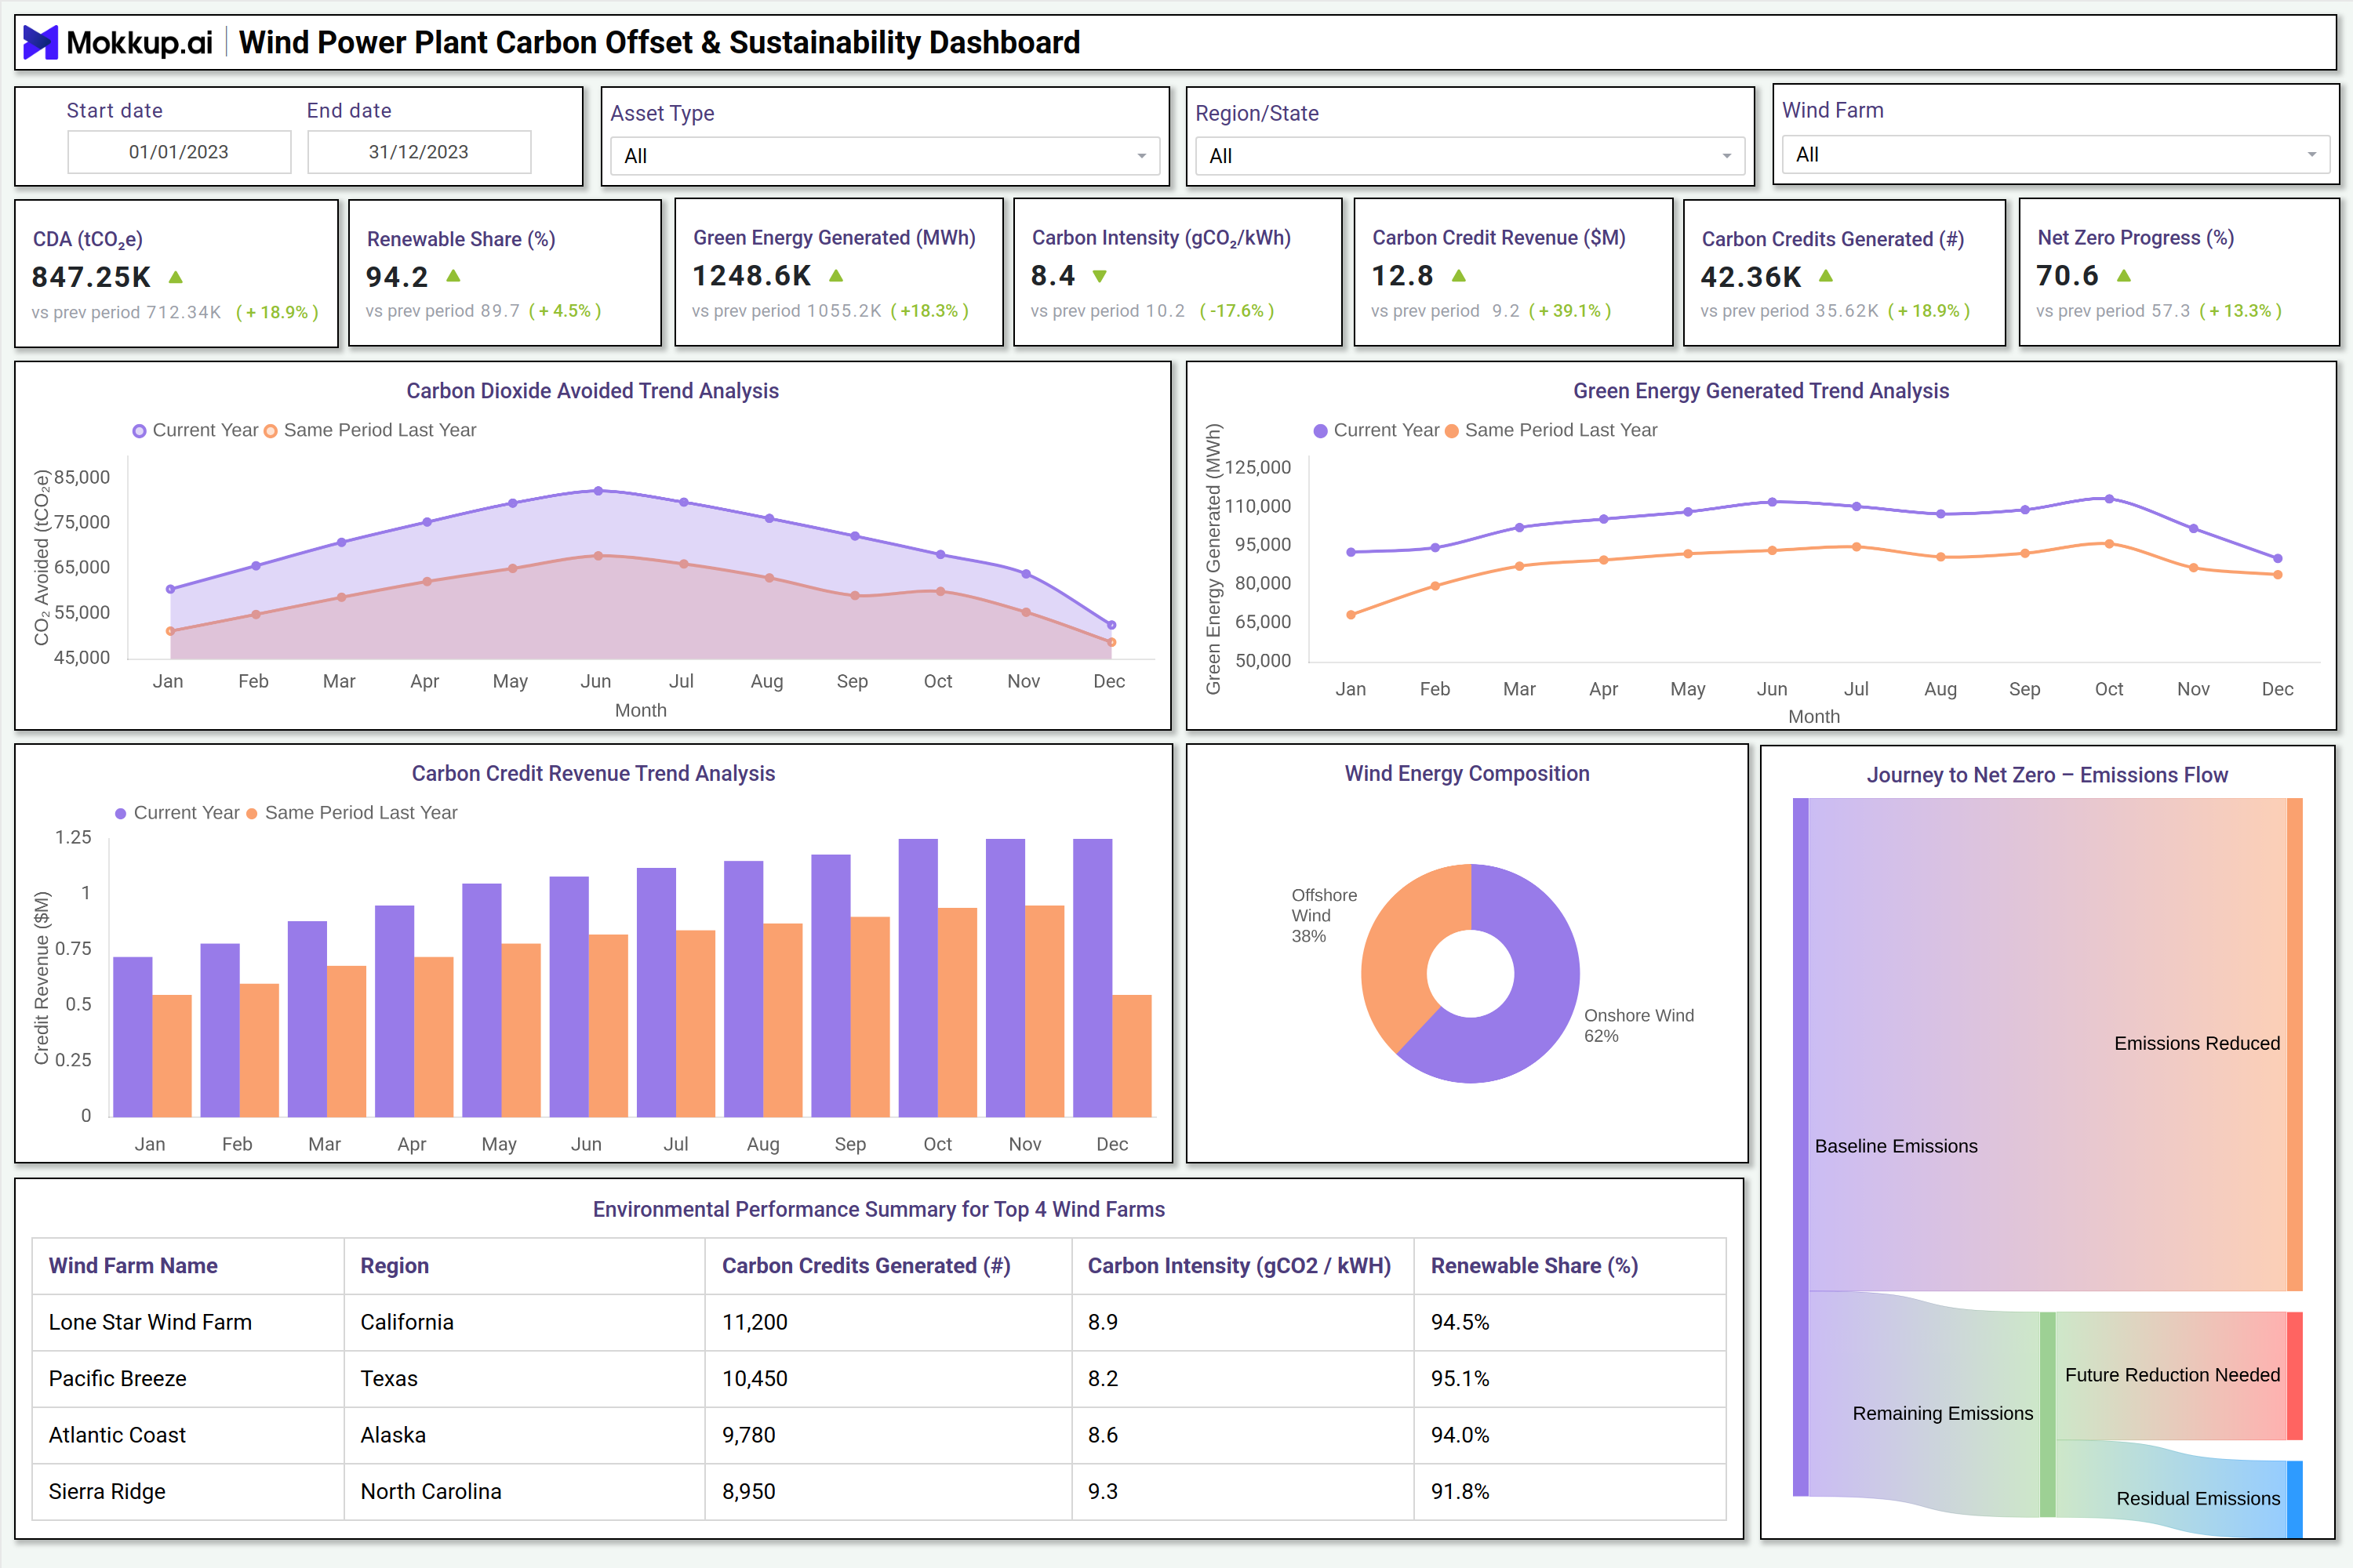Click the orange Jan bar in Credit Revenue chart

click(172, 1056)
